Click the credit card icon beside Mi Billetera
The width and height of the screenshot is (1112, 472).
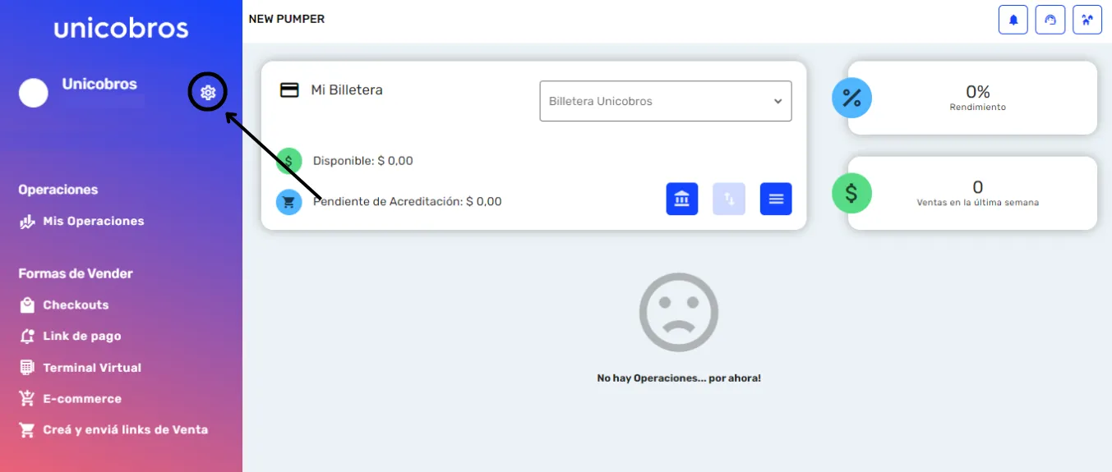click(x=289, y=90)
